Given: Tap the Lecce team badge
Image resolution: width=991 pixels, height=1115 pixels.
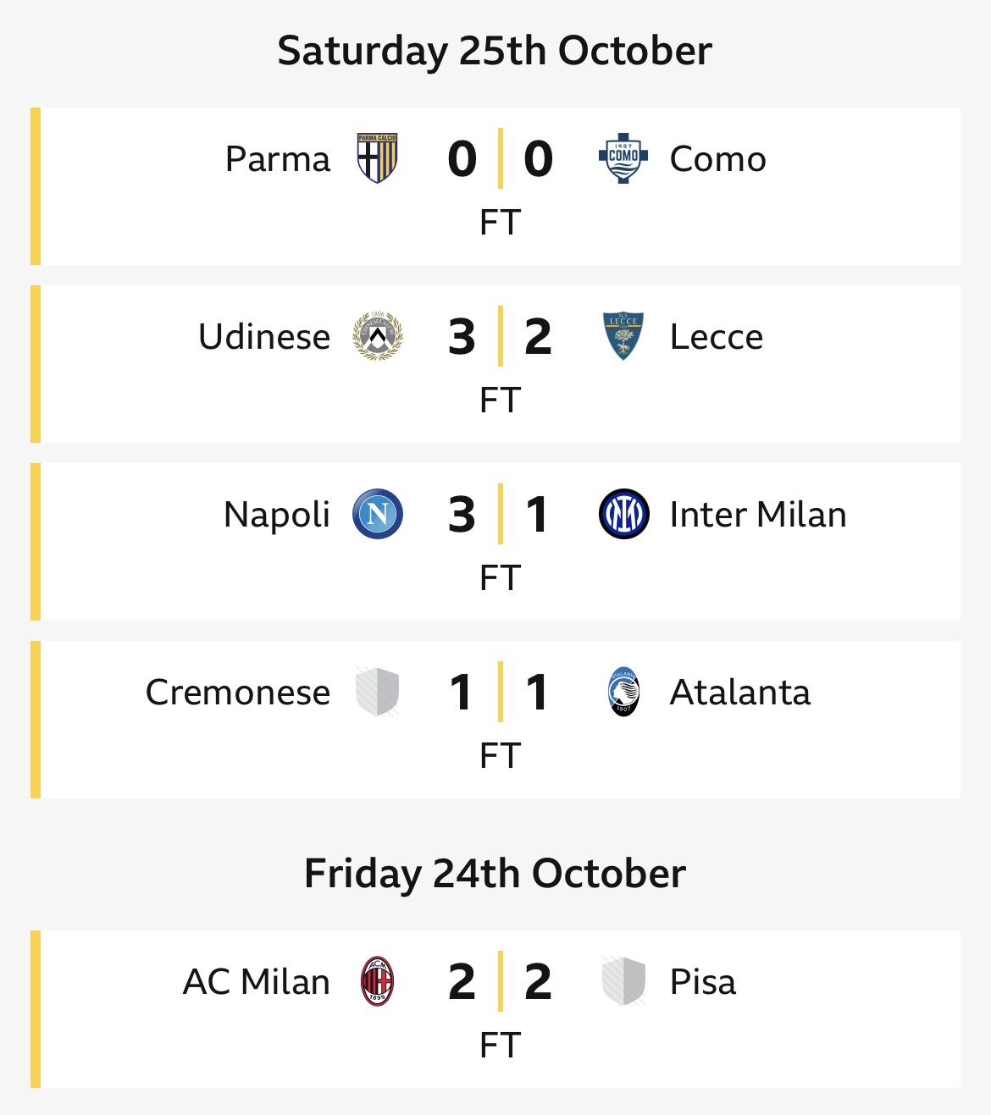Looking at the screenshot, I should (x=623, y=336).
